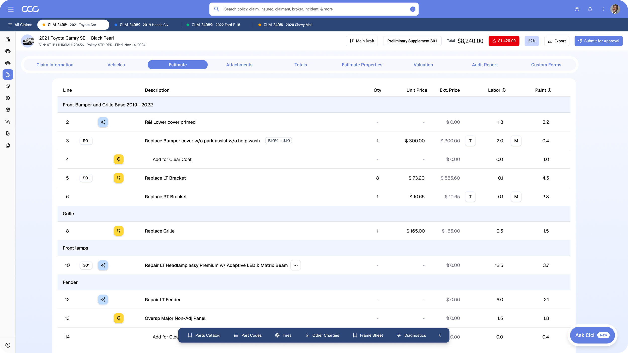Image resolution: width=628 pixels, height=353 pixels.
Task: Open the hamburger menu in header
Action: 11,9
